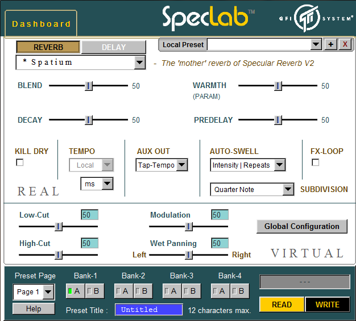Click the '12 characters max.' text
The width and height of the screenshot is (356, 321).
click(220, 310)
